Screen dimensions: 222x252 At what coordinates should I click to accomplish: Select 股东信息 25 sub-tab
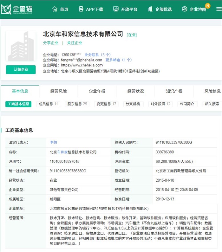77,104
